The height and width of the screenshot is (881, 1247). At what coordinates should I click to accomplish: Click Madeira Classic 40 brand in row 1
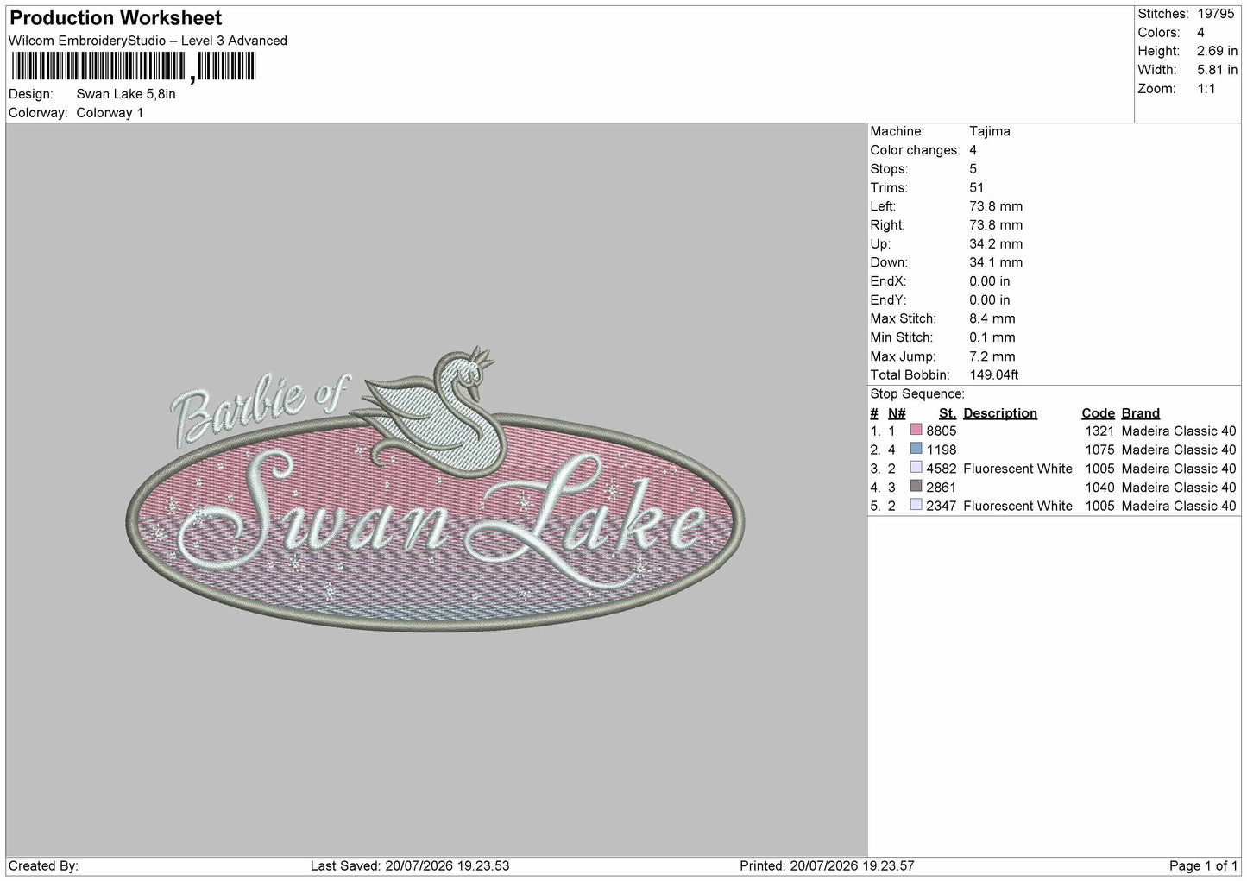[x=1179, y=431]
